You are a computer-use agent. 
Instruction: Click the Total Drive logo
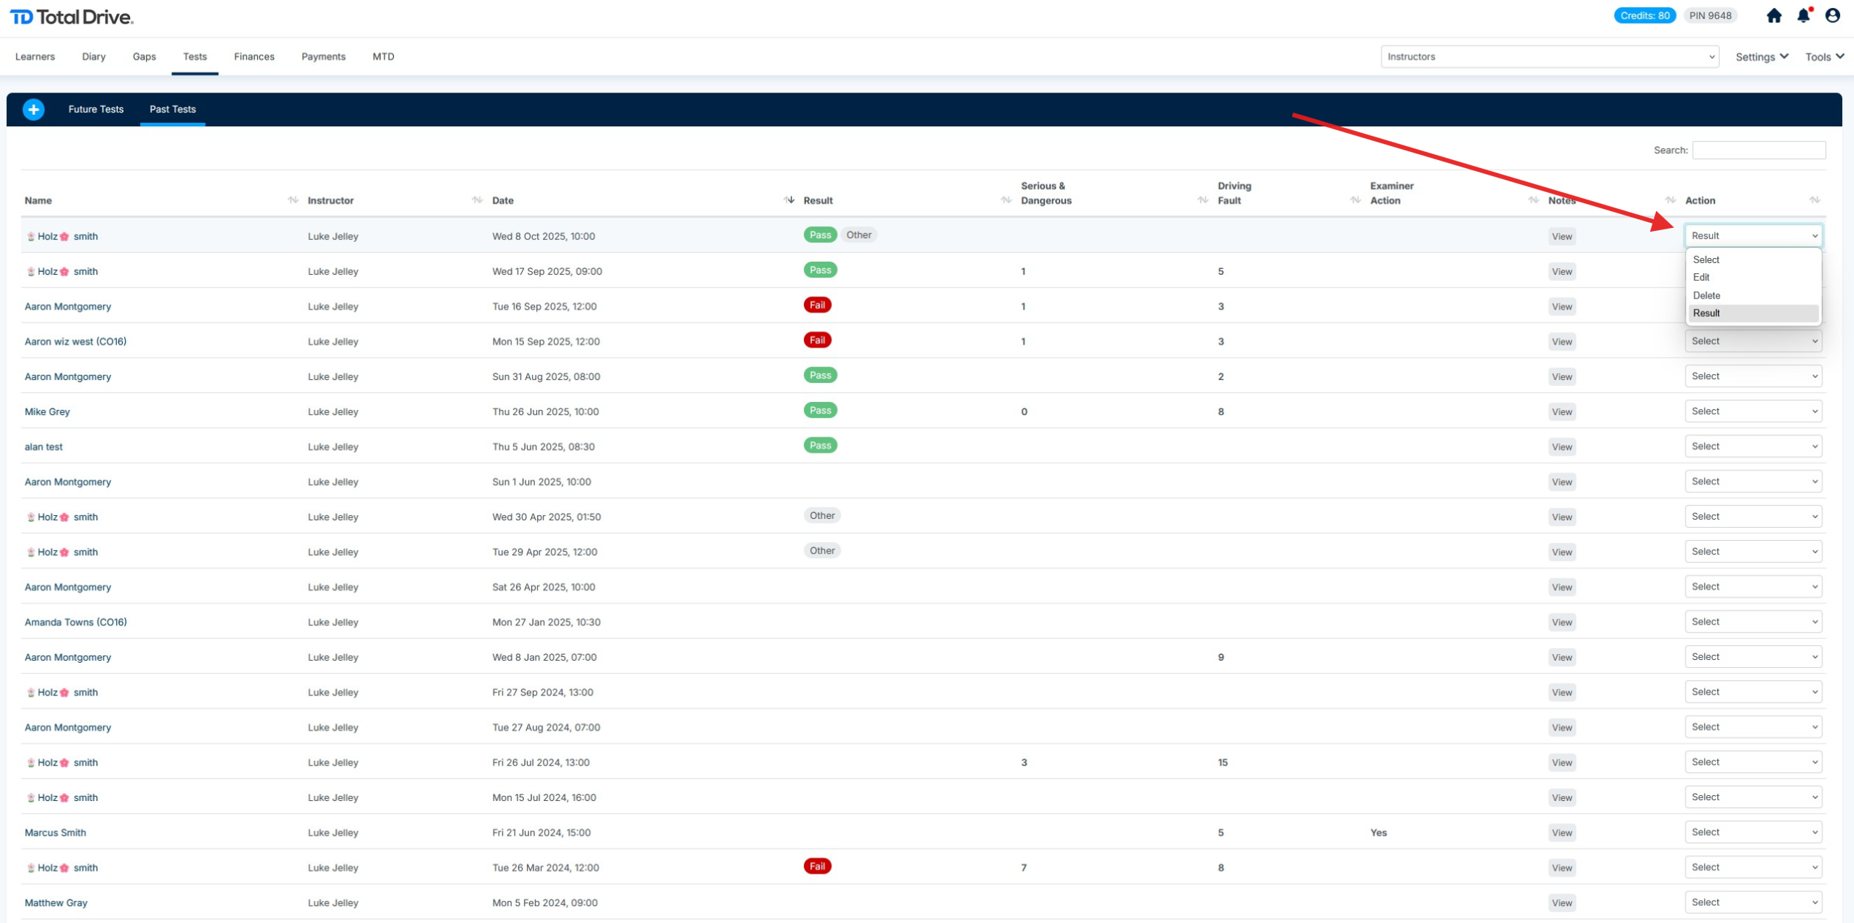[x=72, y=17]
